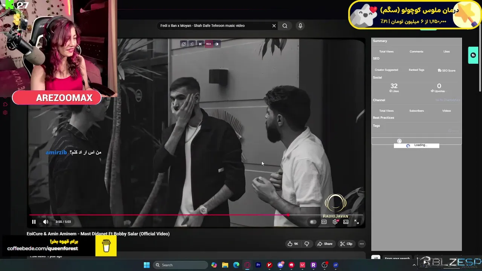Mute the video with the speaker icon
This screenshot has height=271, width=482.
(x=46, y=222)
